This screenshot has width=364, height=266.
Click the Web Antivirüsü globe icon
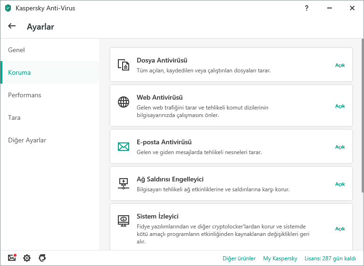point(124,102)
